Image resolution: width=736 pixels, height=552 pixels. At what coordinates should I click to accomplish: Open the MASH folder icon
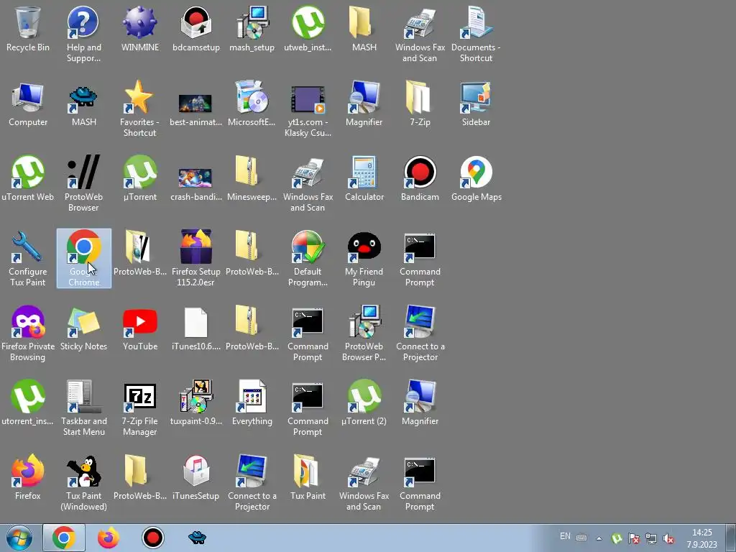pyautogui.click(x=364, y=29)
